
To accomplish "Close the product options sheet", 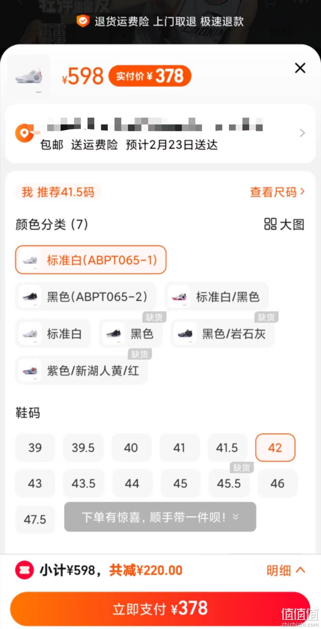I will [x=300, y=68].
